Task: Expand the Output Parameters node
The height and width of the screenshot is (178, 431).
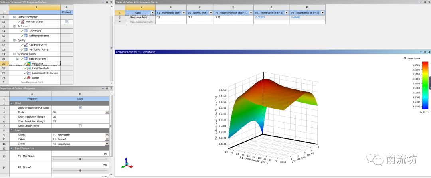Action: 14,17
